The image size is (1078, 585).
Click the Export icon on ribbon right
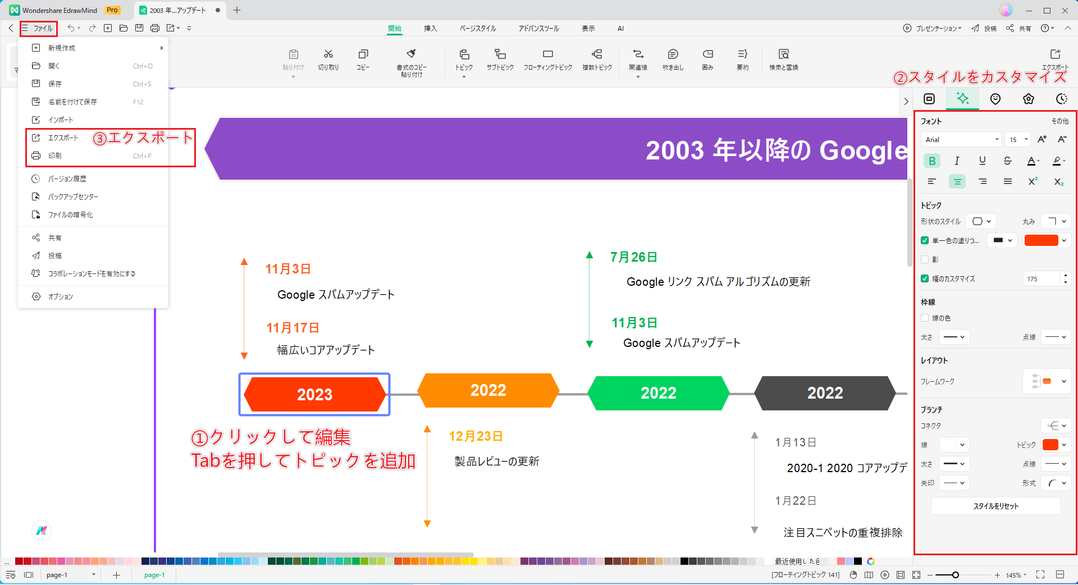[x=1055, y=54]
